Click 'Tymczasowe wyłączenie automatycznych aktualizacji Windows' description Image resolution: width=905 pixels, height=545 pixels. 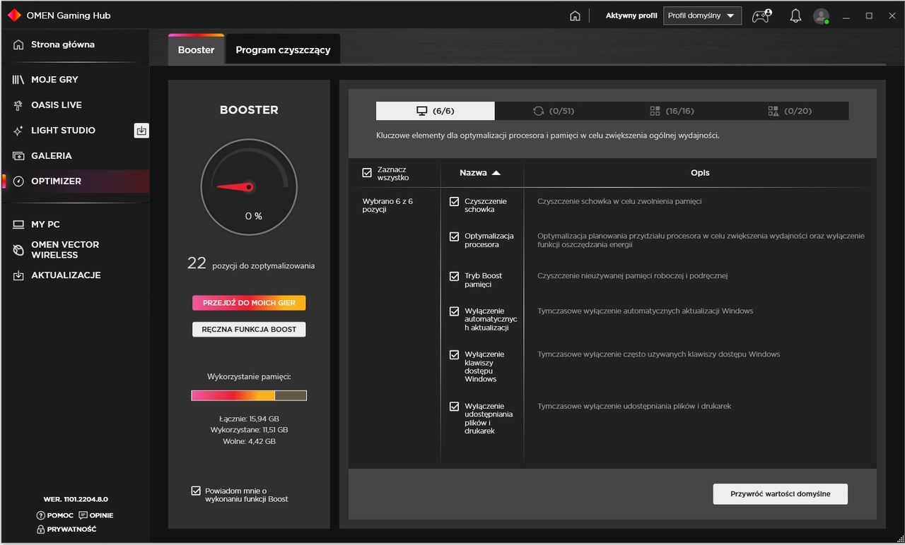coord(646,311)
